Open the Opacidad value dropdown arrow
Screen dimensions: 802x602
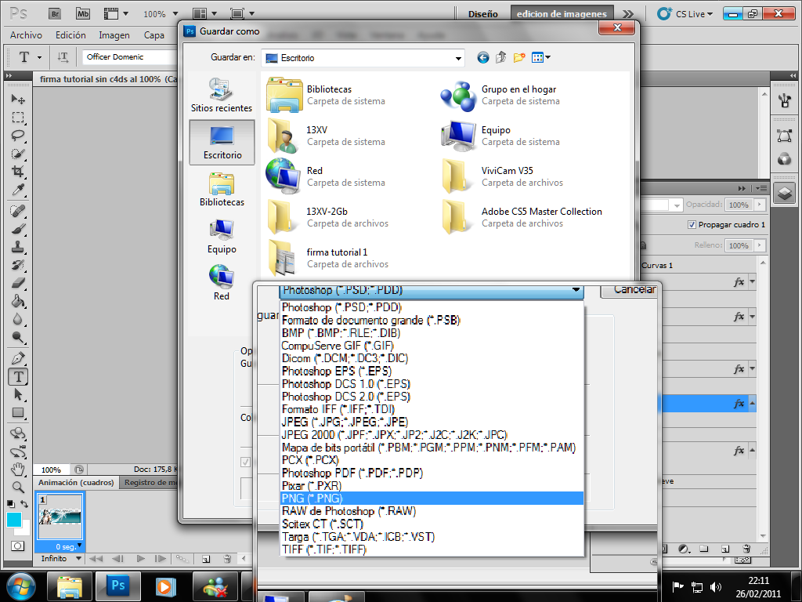pyautogui.click(x=760, y=205)
